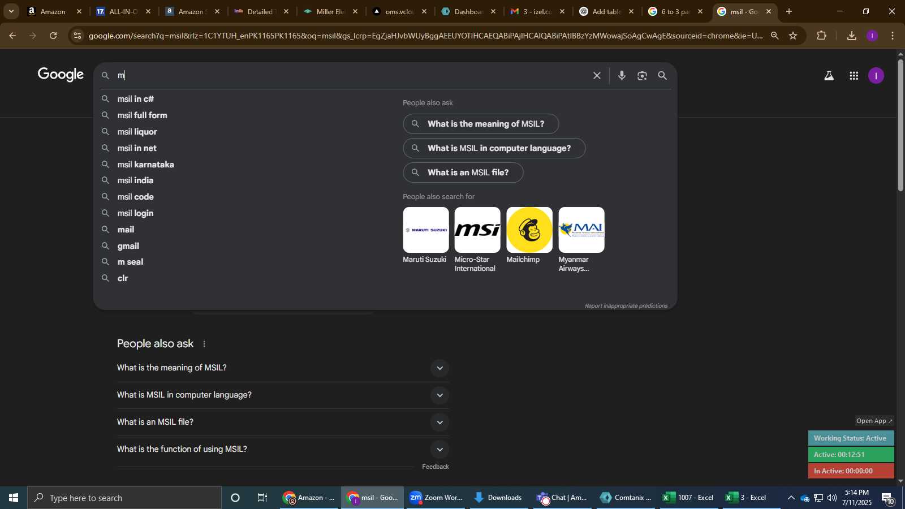
Task: Open the Maruti Suzuki thumbnail
Action: click(426, 230)
